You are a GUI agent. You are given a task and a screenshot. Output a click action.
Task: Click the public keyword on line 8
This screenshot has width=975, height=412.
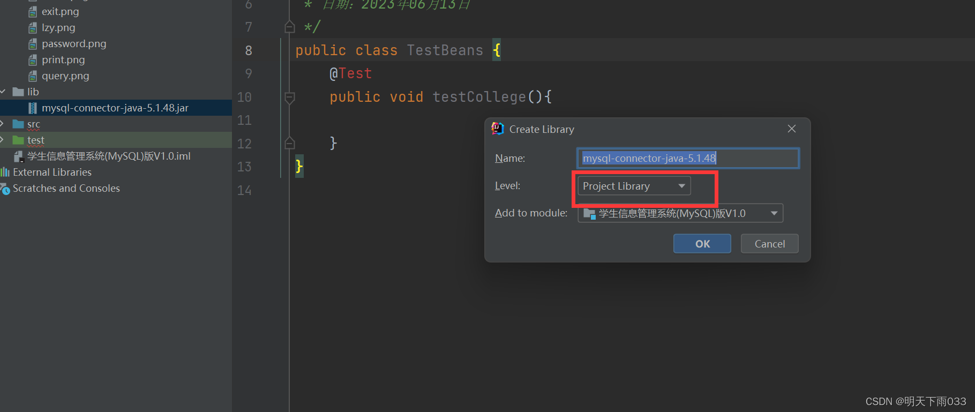click(320, 50)
